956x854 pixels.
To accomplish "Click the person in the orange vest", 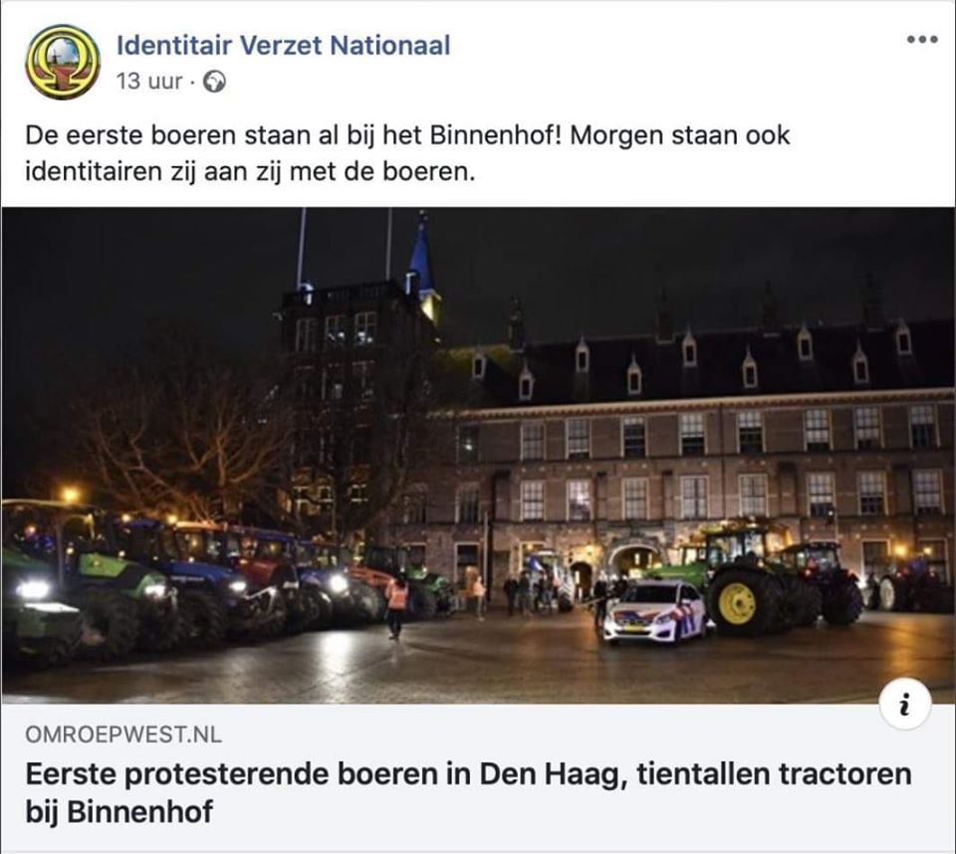I will tap(396, 607).
